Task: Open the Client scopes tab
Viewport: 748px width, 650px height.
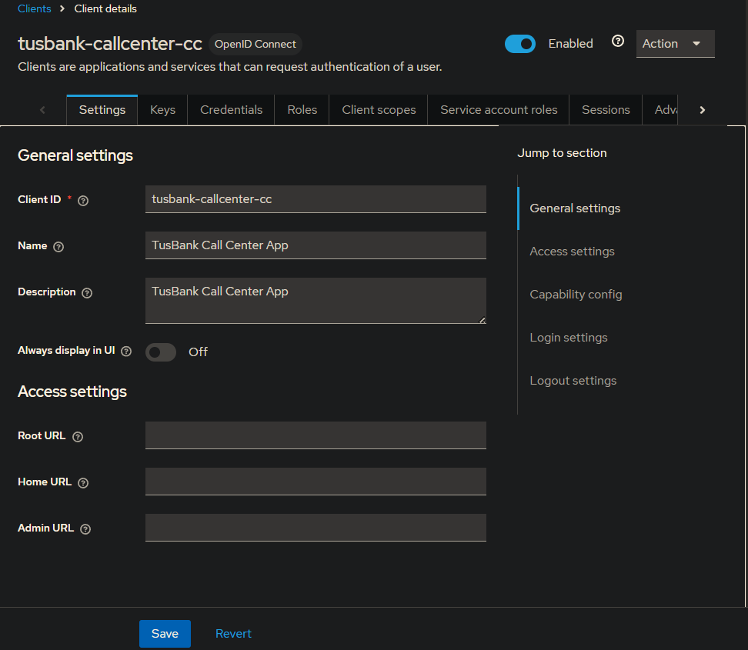Action: 379,110
